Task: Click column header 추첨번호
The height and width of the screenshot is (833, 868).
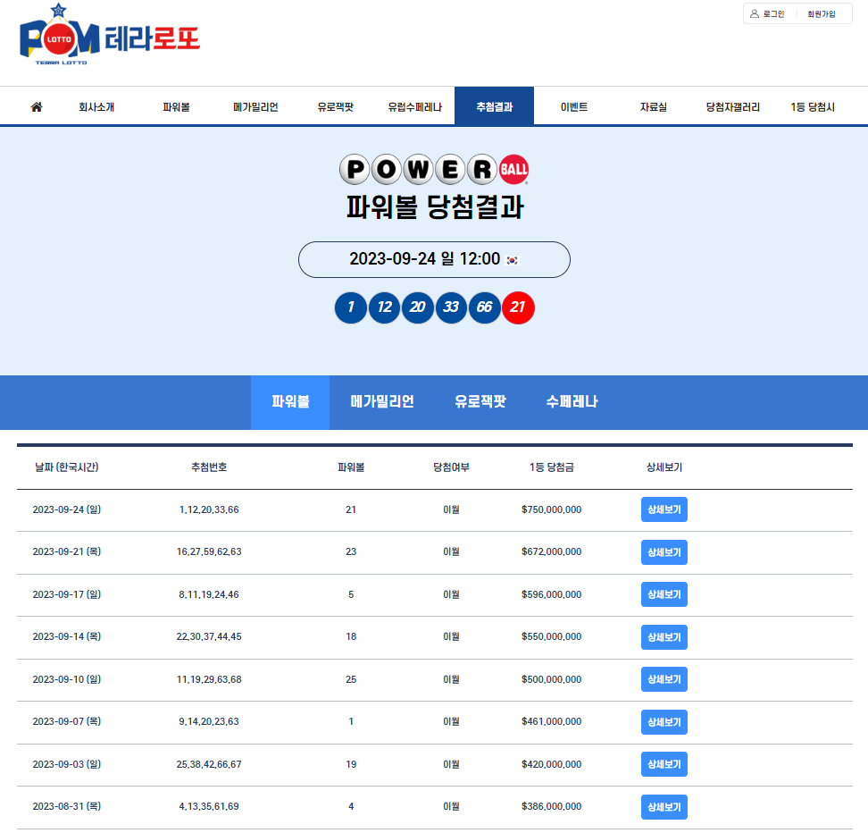Action: coord(209,467)
